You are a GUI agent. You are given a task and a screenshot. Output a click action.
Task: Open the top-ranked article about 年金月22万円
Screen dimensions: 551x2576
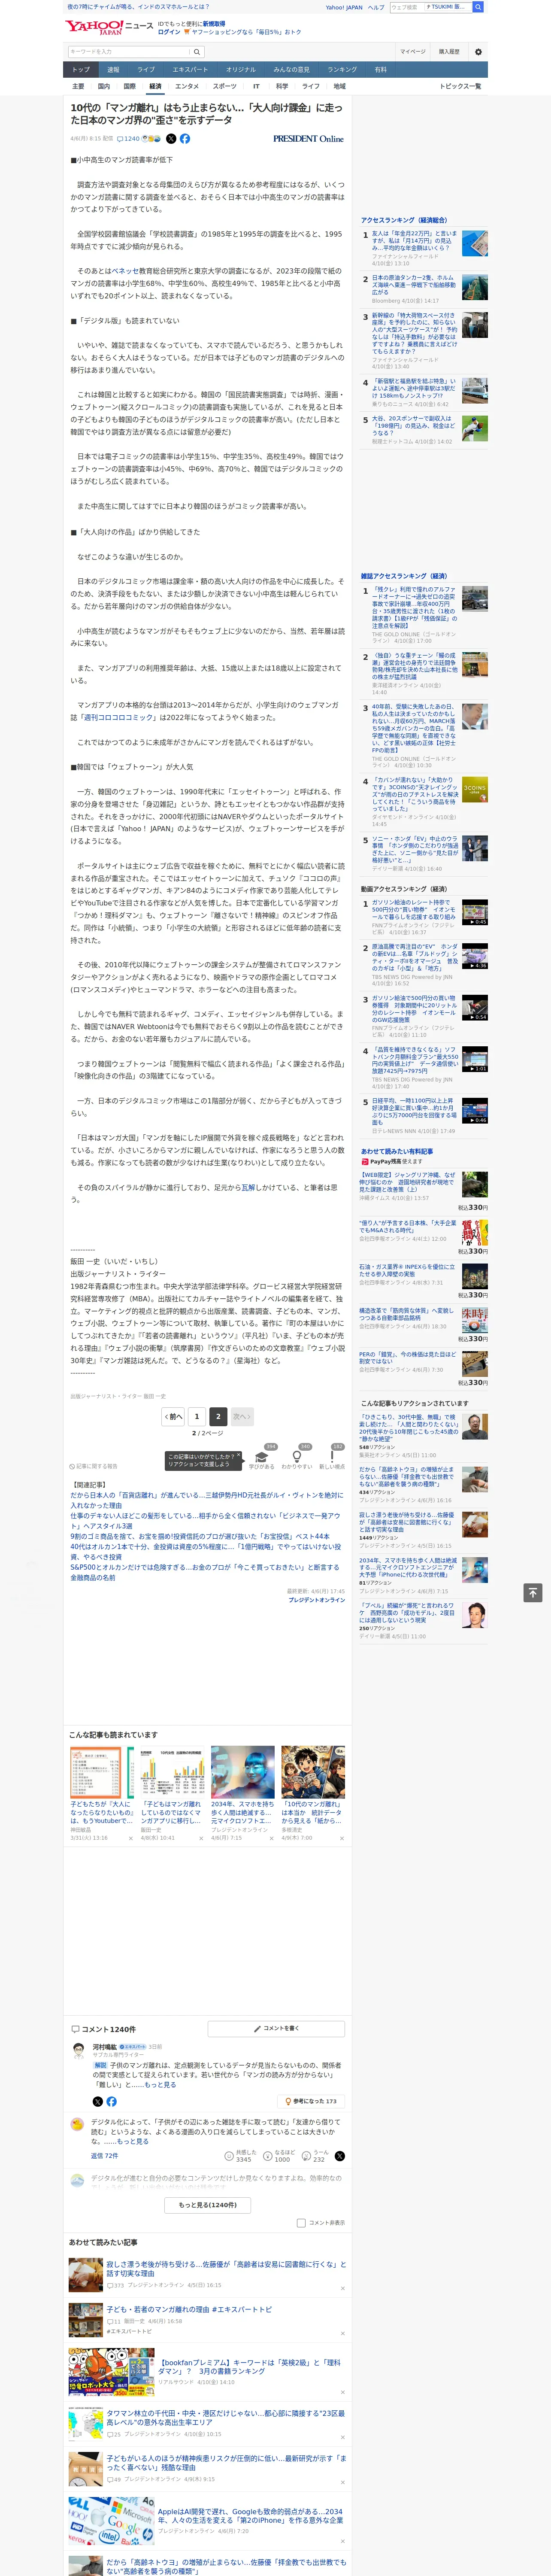click(x=414, y=241)
